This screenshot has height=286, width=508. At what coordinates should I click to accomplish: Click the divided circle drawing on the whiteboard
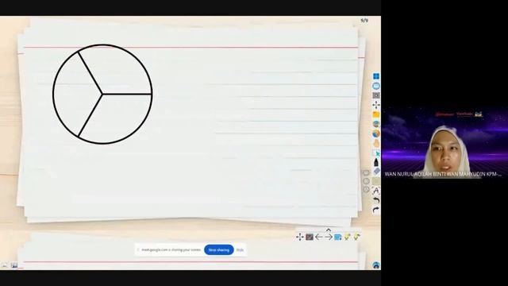102,94
